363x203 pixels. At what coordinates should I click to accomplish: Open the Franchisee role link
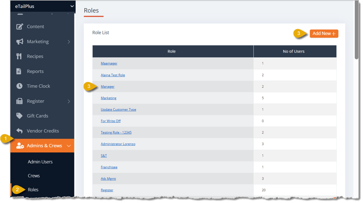pyautogui.click(x=109, y=167)
